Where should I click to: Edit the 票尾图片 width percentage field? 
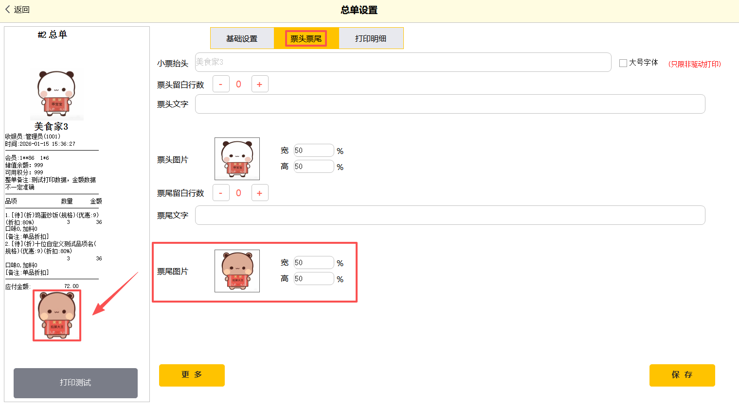[313, 263]
